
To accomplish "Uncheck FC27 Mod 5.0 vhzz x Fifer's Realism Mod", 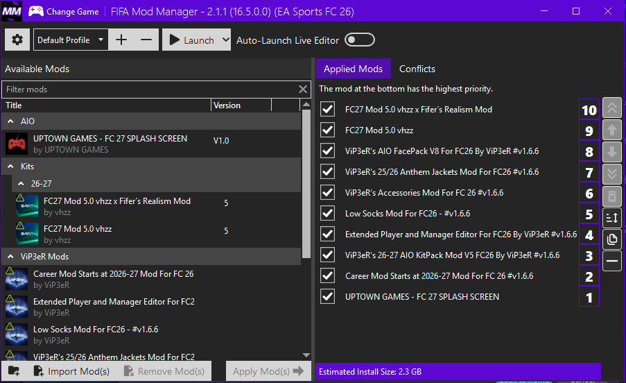I will [x=327, y=109].
